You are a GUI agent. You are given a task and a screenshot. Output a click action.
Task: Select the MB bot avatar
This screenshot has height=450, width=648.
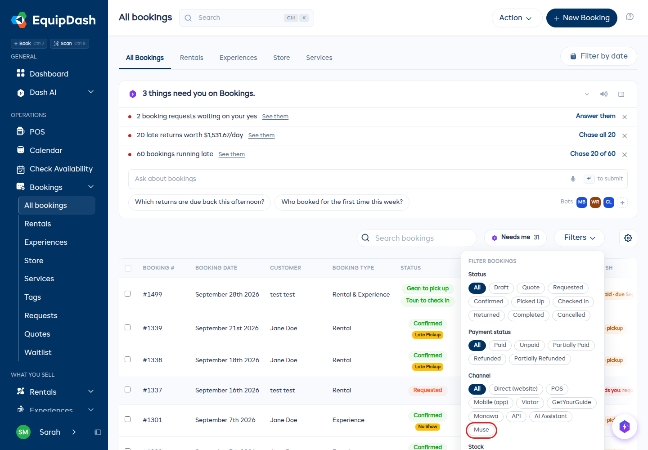tap(582, 202)
